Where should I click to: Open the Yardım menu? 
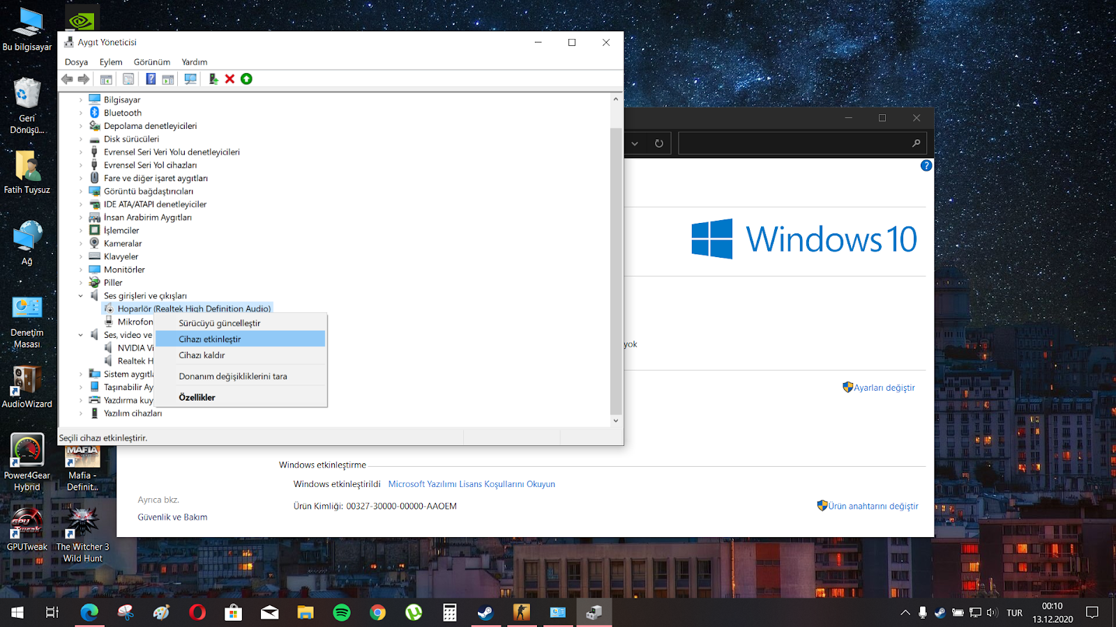[195, 62]
